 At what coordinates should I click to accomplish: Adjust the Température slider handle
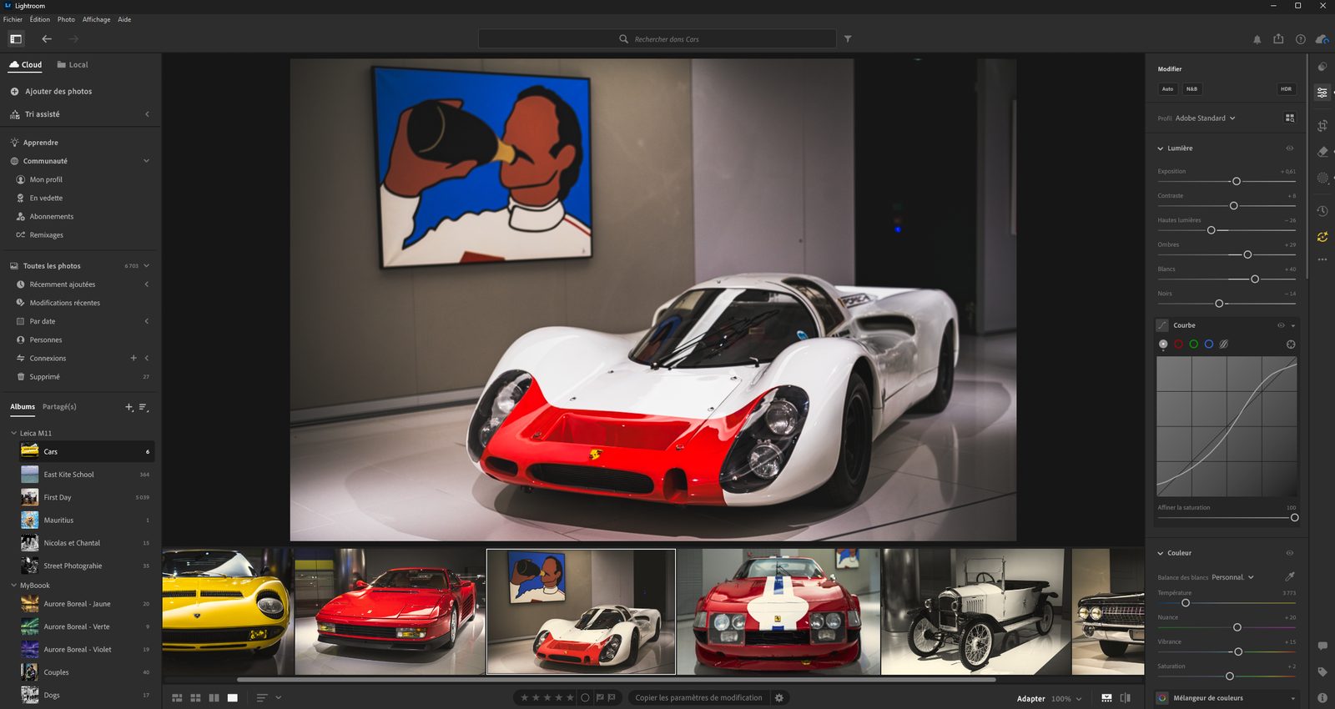[1186, 603]
